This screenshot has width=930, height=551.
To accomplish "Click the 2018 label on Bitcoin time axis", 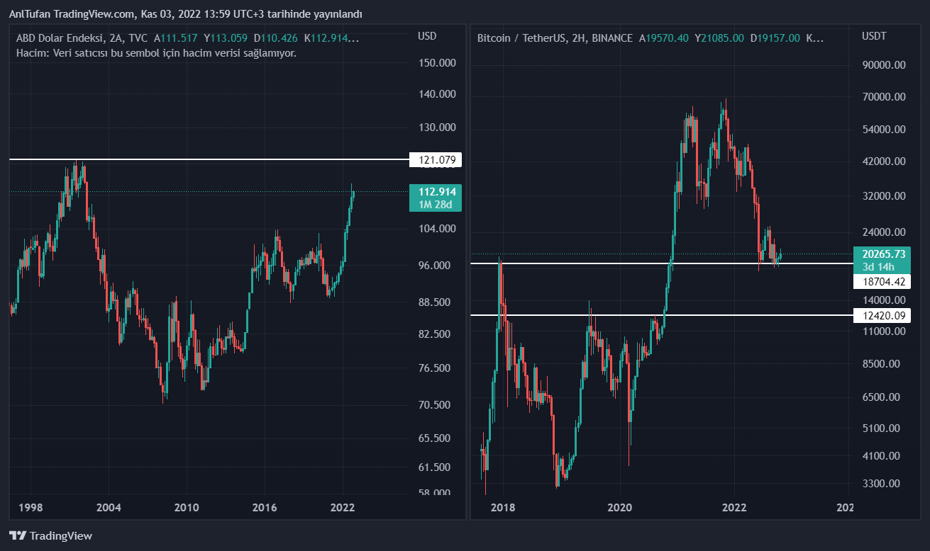I will (x=503, y=508).
